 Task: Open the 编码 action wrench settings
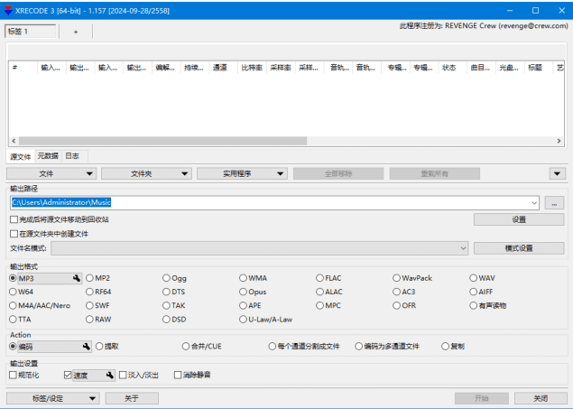pyautogui.click(x=87, y=346)
